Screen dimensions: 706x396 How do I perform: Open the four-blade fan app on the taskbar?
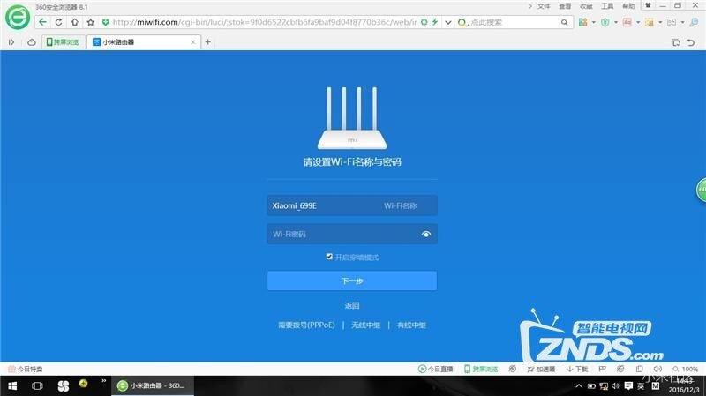63,385
